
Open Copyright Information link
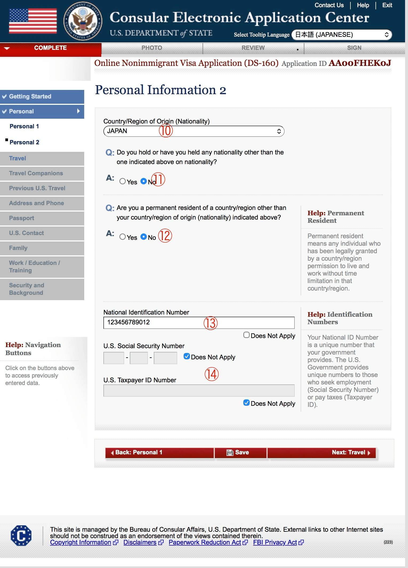point(80,542)
